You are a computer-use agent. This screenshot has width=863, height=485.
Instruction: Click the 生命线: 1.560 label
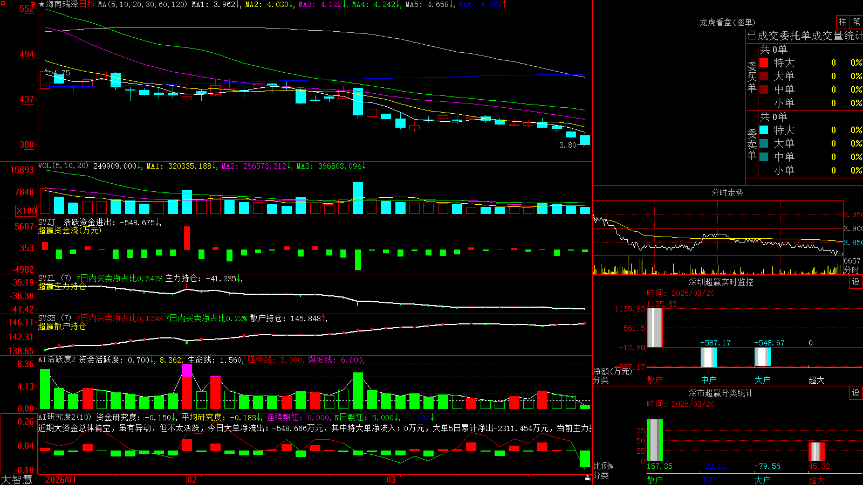[x=215, y=359]
